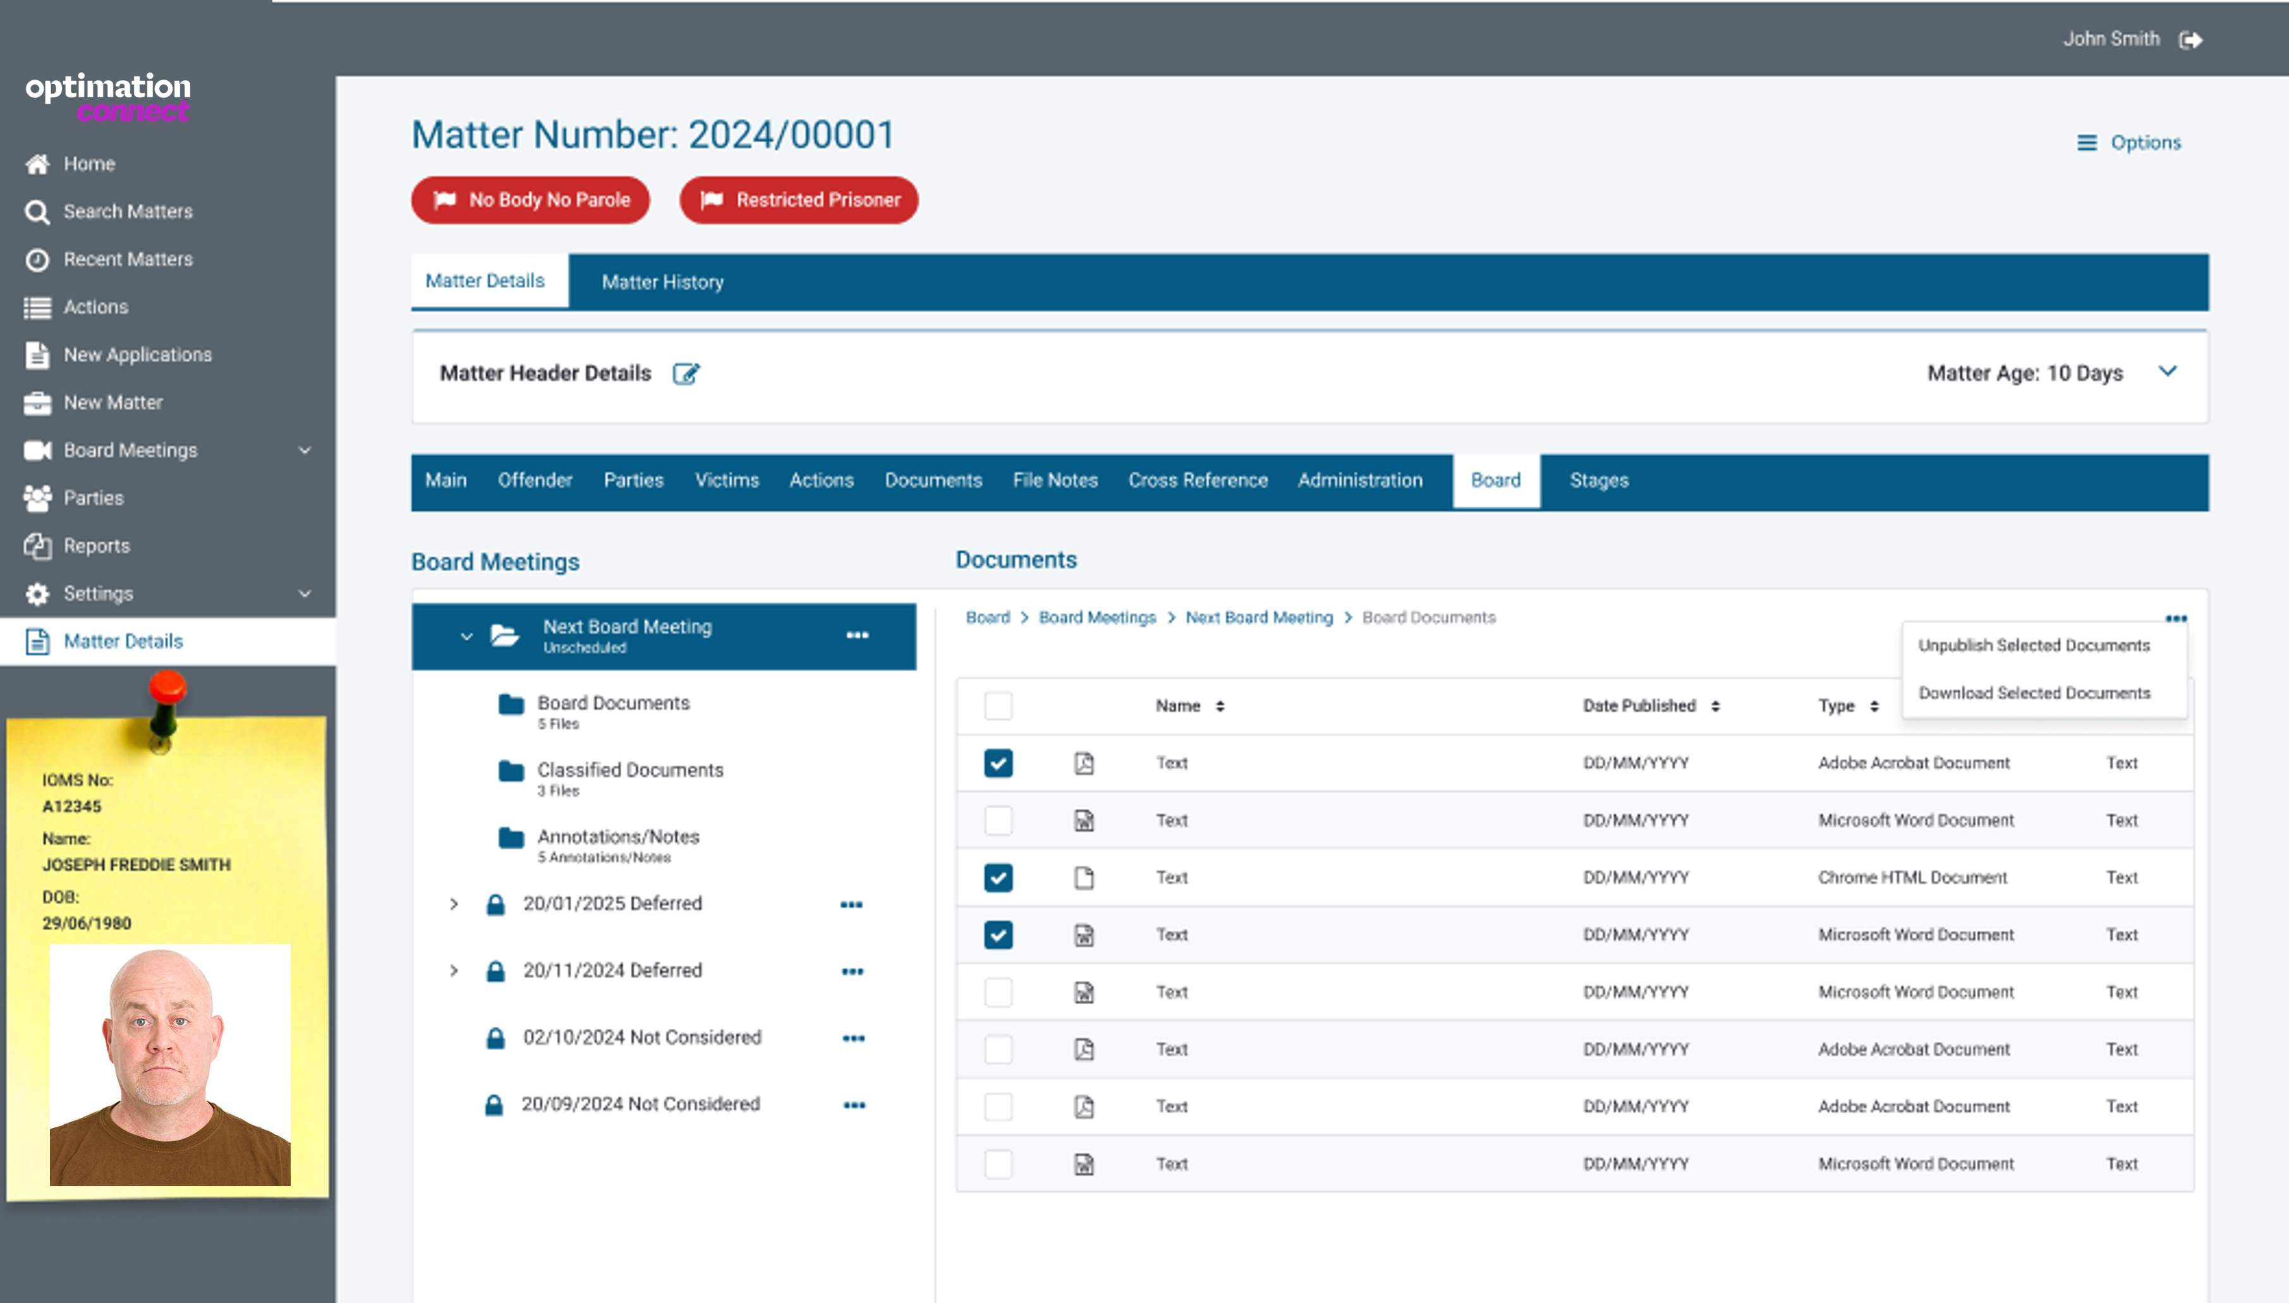
Task: Click the logout icon beside John Smith
Action: (x=2190, y=39)
